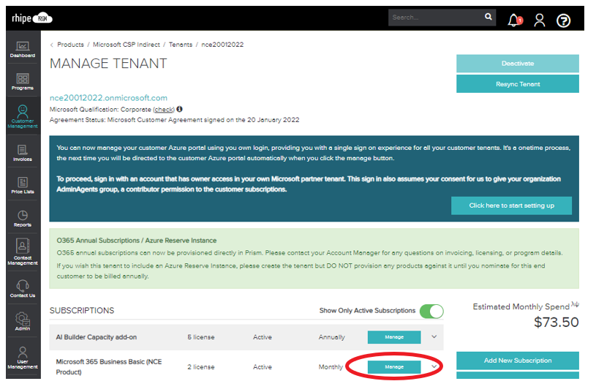Expand the AI Builder Capacity add-on row

click(x=434, y=337)
